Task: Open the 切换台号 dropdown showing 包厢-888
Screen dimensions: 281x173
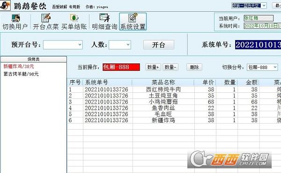Action: click(x=262, y=67)
